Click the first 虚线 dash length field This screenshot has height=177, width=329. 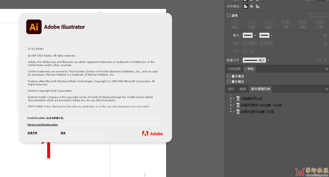235,22
